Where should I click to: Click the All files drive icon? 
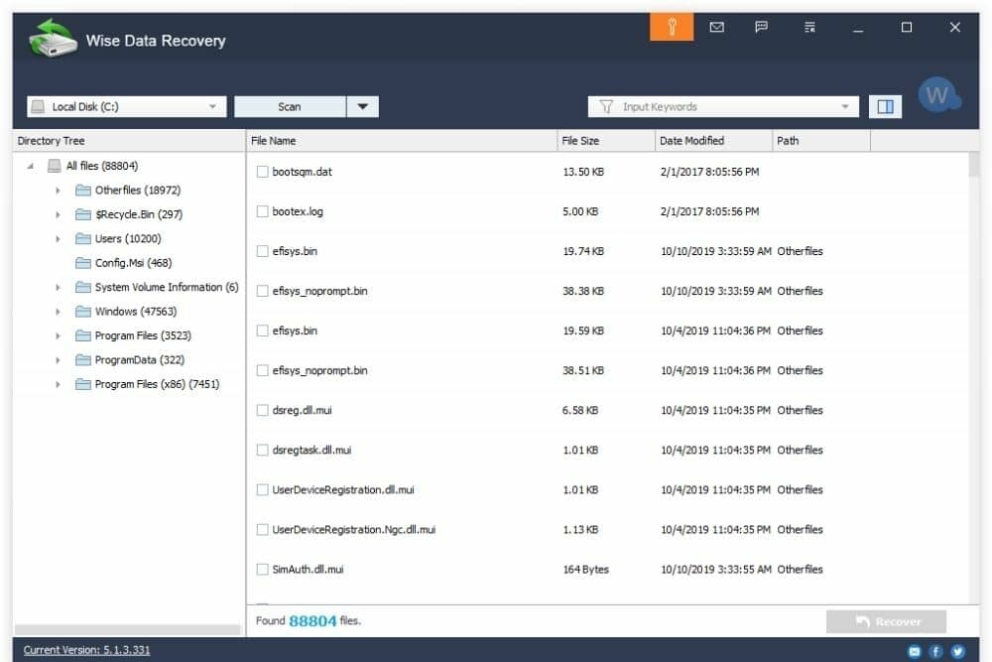[55, 166]
